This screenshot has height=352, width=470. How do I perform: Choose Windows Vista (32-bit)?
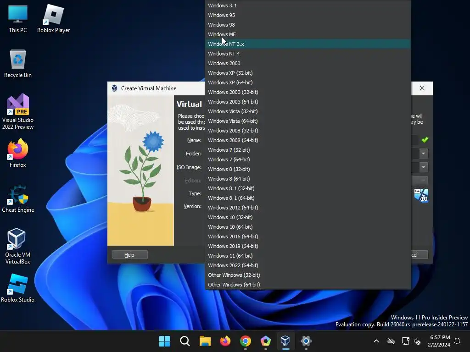[308, 111]
